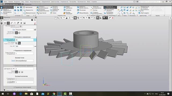This screenshot has width=172, height=96.
Task: Click the print icon
Action: [x=15, y=10]
